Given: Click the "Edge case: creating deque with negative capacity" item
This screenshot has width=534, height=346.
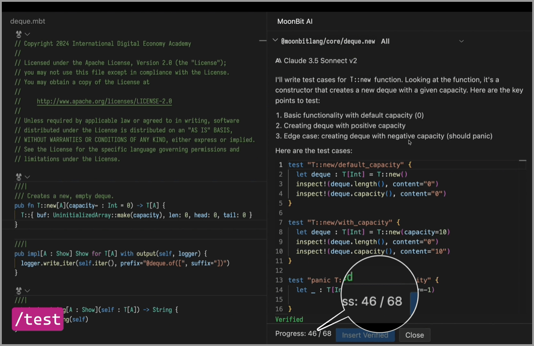Looking at the screenshot, I should [388, 136].
